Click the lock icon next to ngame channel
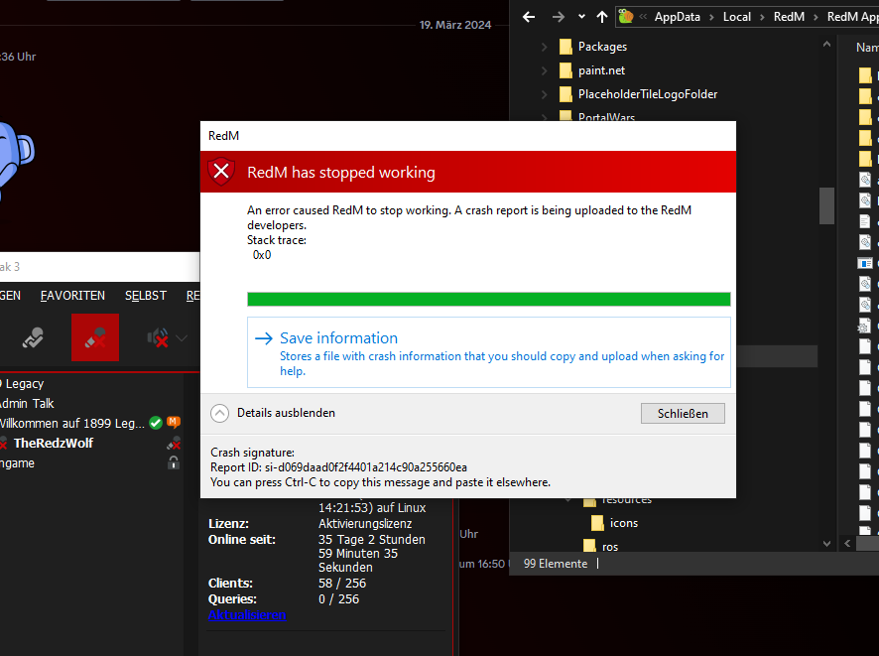This screenshot has height=656, width=879. tap(174, 461)
